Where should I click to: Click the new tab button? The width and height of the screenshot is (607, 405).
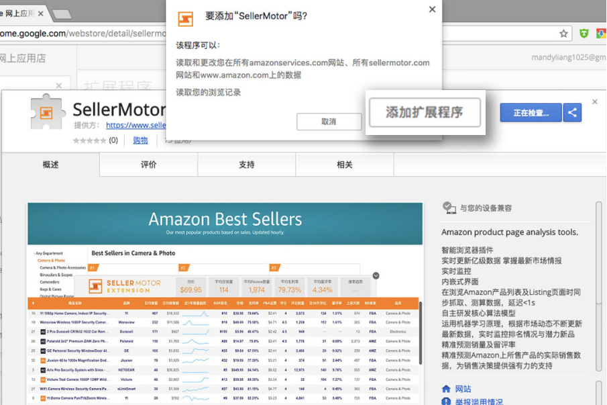click(x=62, y=14)
